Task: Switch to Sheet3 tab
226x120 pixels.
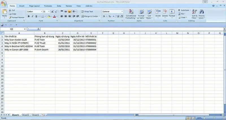Action: [36, 115]
